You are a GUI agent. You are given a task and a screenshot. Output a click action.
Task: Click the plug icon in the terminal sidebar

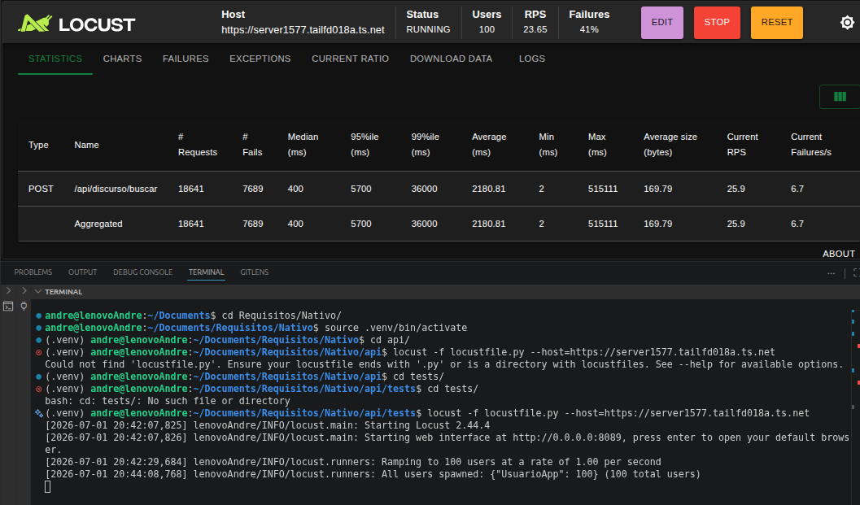[24, 306]
